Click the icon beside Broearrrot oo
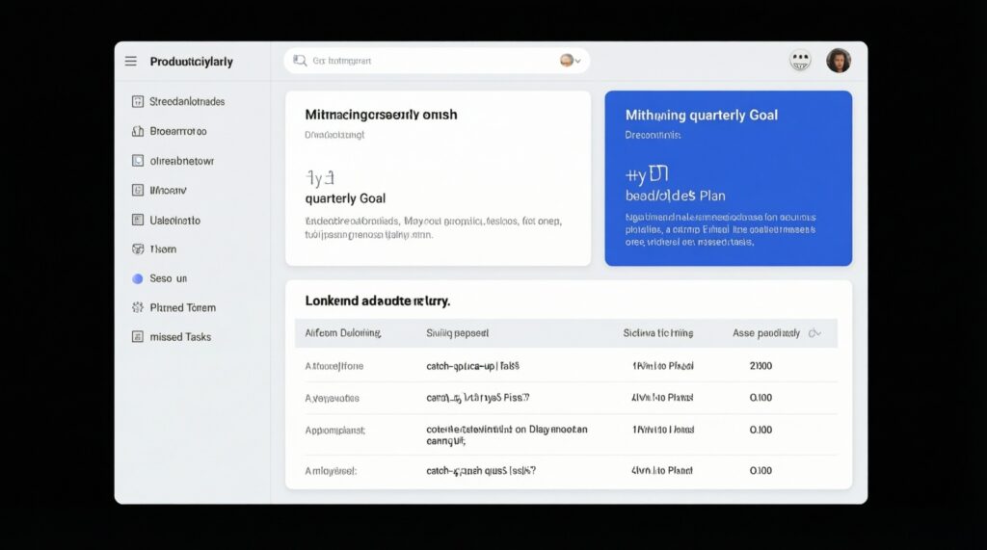This screenshot has height=550, width=987. click(137, 131)
